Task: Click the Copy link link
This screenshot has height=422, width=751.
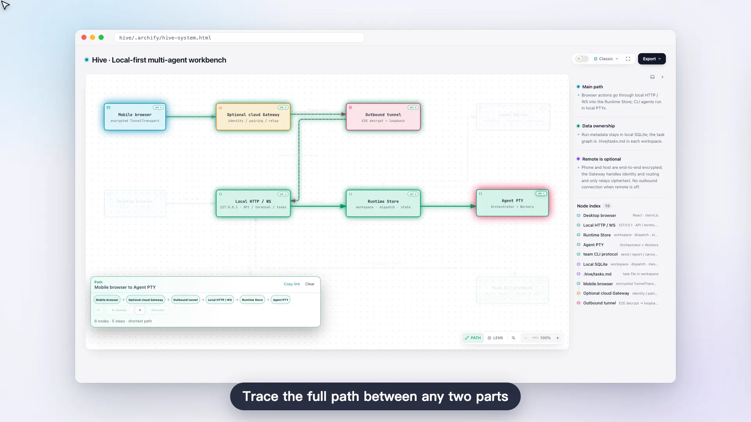Action: [x=292, y=284]
